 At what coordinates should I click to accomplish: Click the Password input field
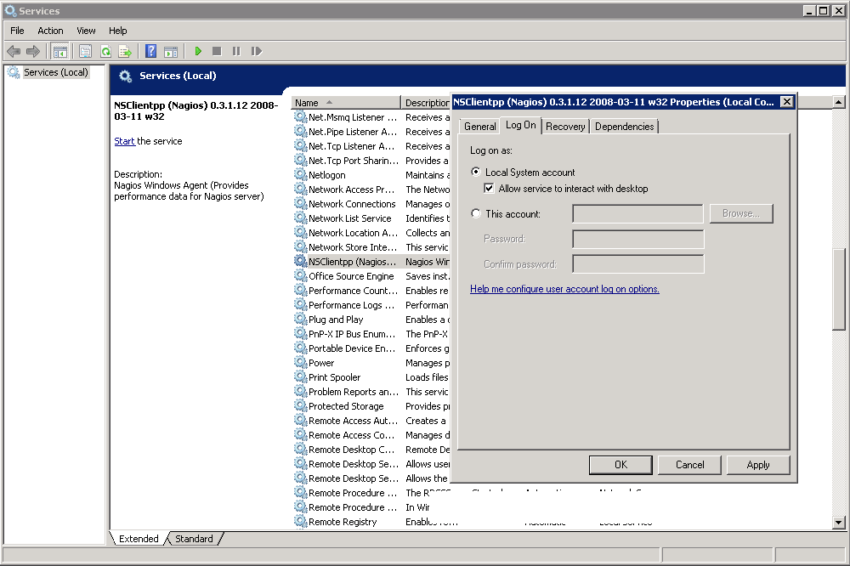pos(638,239)
